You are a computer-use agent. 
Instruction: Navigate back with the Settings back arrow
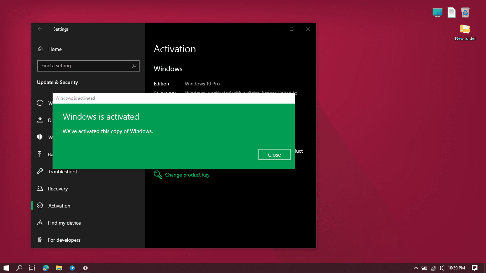click(x=40, y=29)
